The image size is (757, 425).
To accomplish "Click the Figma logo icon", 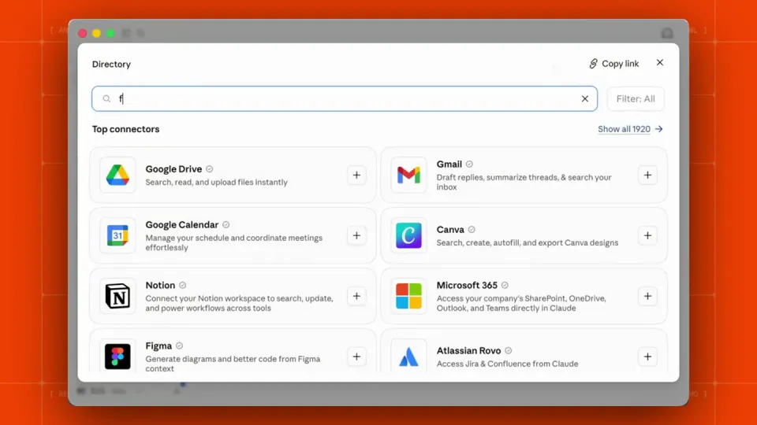I will tap(117, 357).
